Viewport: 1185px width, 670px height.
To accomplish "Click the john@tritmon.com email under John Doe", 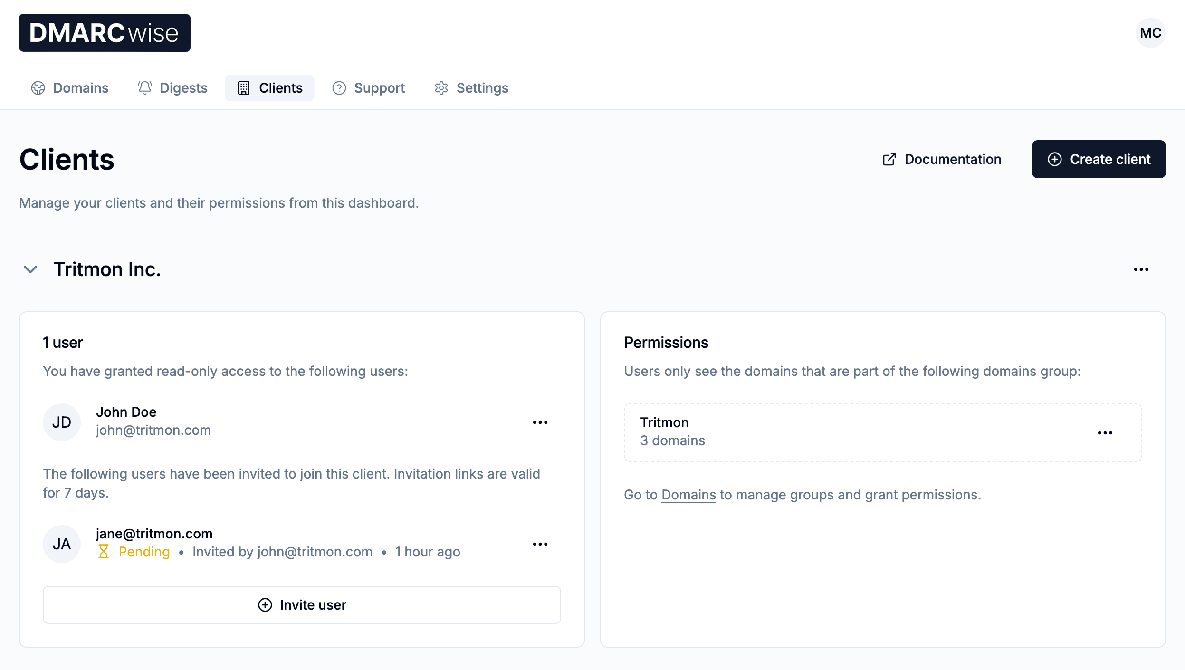I will [x=153, y=430].
